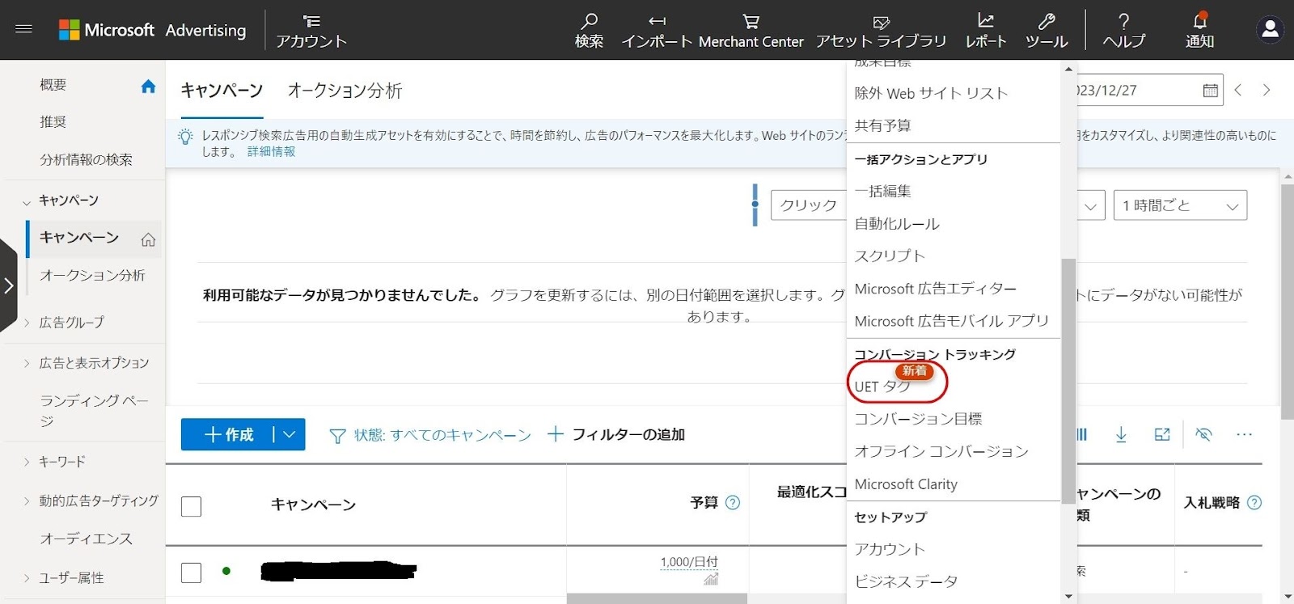Open 概要 in the sidebar
Viewport: 1294px width, 604px height.
pos(53,85)
